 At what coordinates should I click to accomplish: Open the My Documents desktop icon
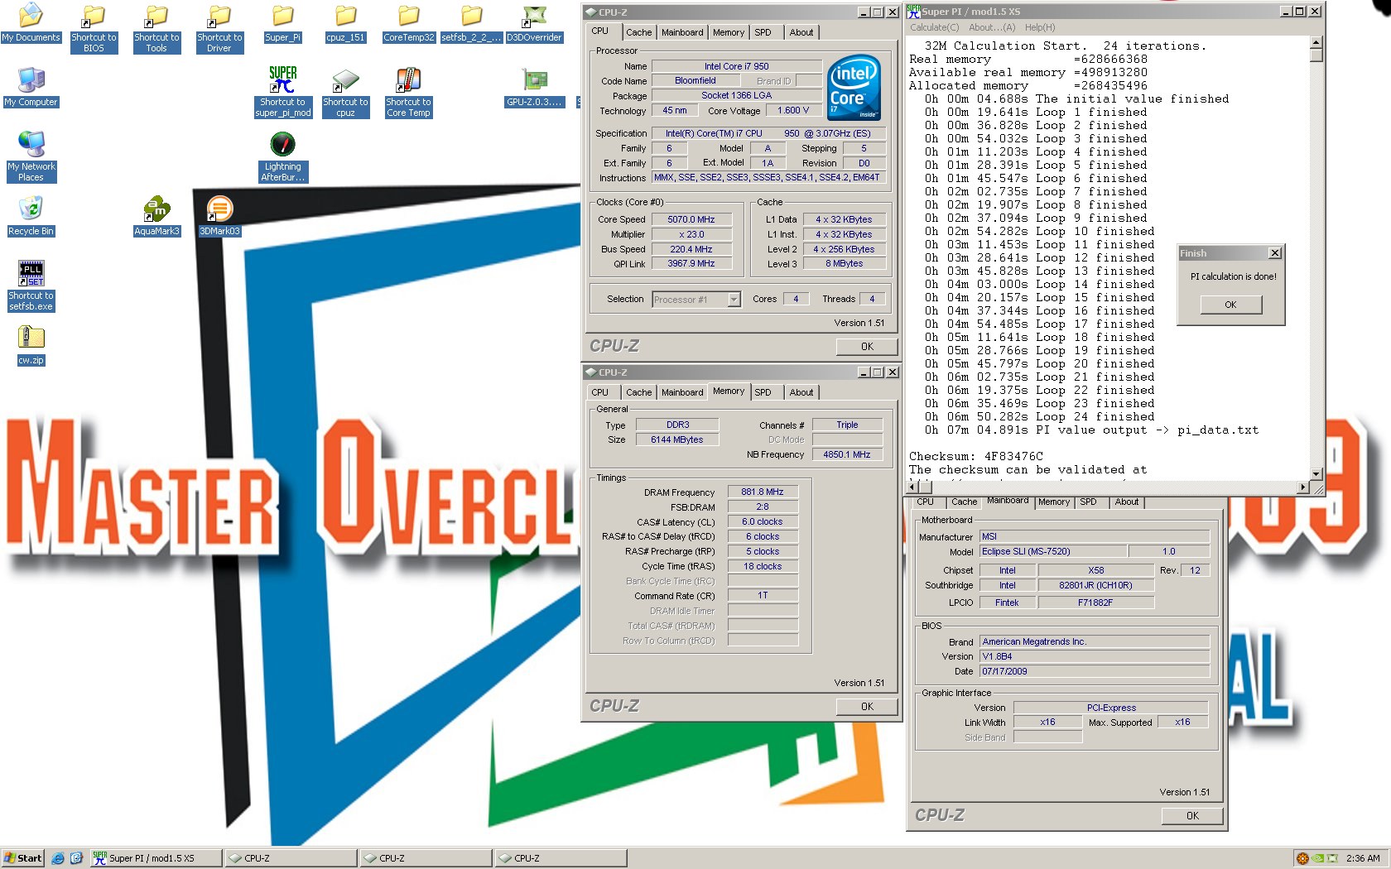[x=31, y=23]
